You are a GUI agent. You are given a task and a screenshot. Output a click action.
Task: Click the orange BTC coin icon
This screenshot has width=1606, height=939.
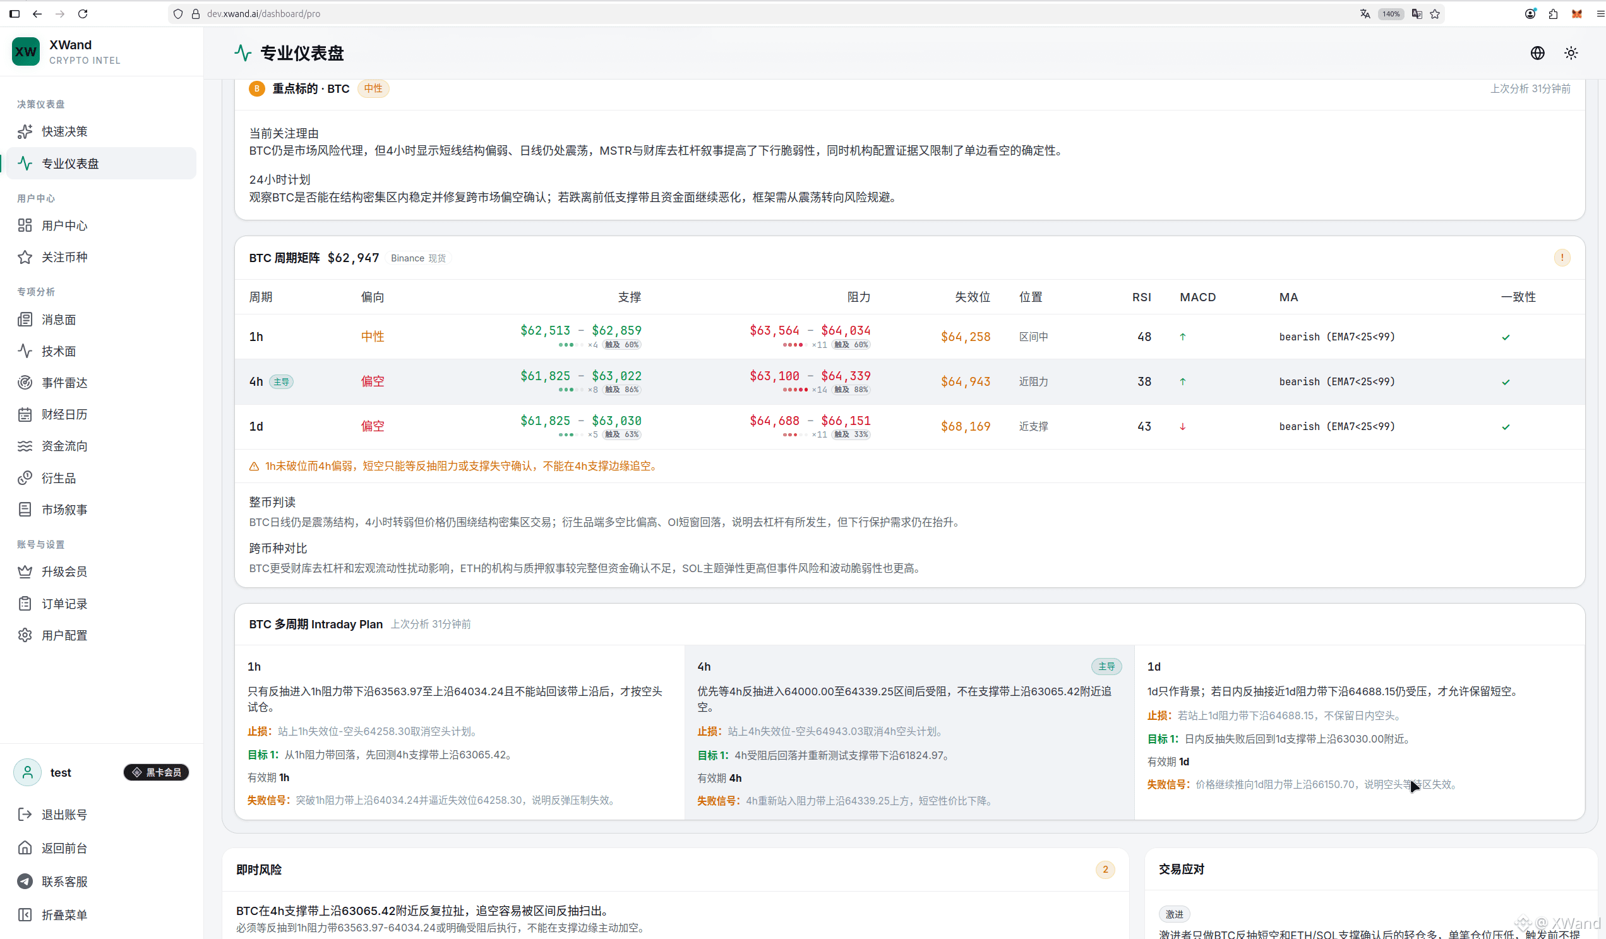pyautogui.click(x=257, y=88)
